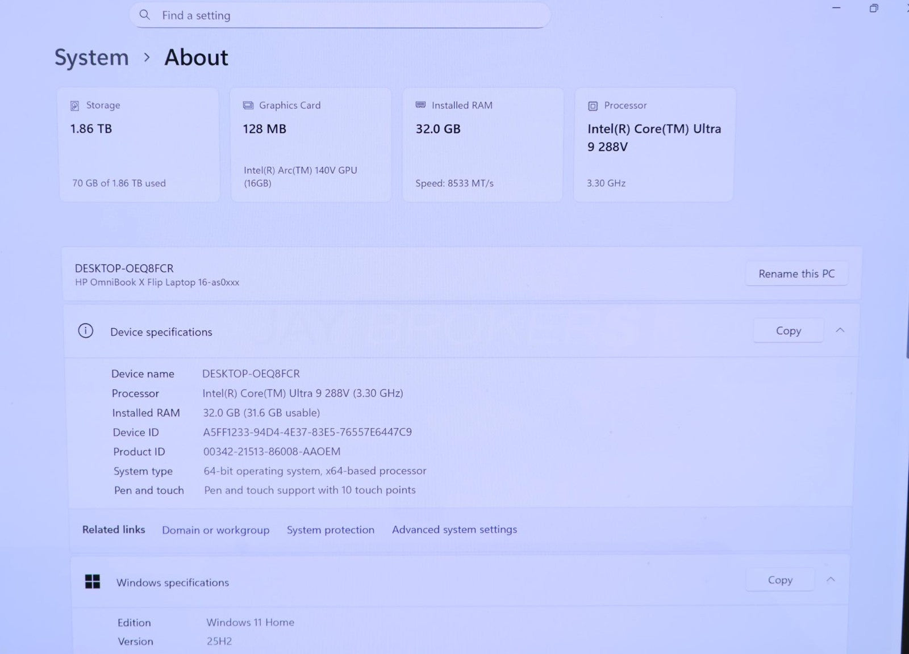Click the Installed RAM icon
This screenshot has width=909, height=654.
pyautogui.click(x=420, y=105)
